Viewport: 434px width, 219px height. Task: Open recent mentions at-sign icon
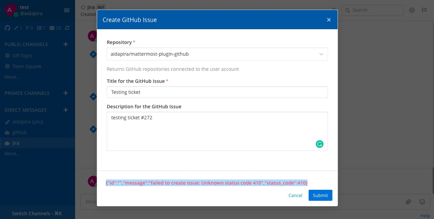point(412,10)
